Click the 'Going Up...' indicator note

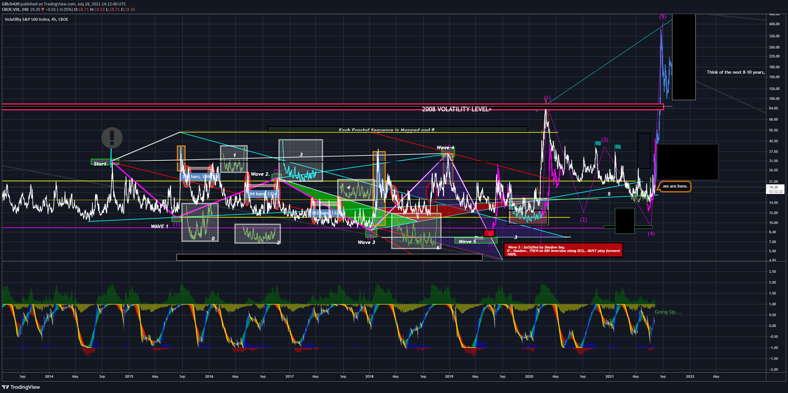[x=668, y=312]
